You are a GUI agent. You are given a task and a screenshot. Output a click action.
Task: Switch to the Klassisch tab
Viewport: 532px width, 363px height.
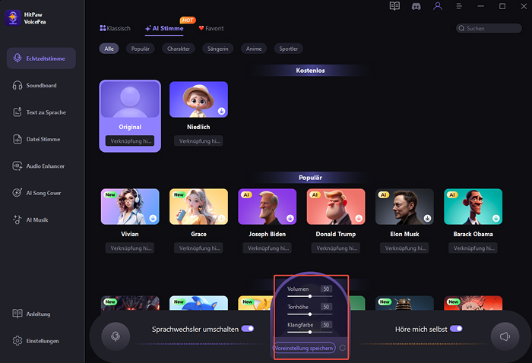116,29
